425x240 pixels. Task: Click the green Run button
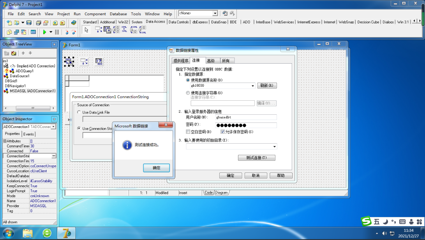pos(45,32)
